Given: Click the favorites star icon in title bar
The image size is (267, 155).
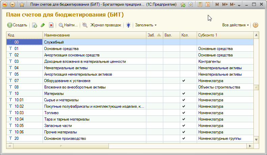Looking at the screenshot, I should point(22,5).
